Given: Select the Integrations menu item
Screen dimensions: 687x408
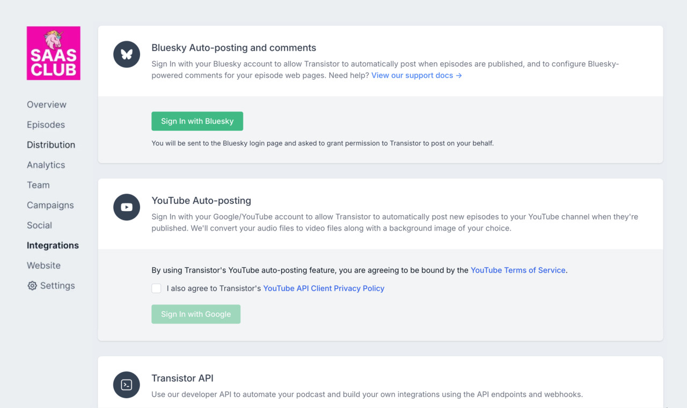Looking at the screenshot, I should (53, 245).
